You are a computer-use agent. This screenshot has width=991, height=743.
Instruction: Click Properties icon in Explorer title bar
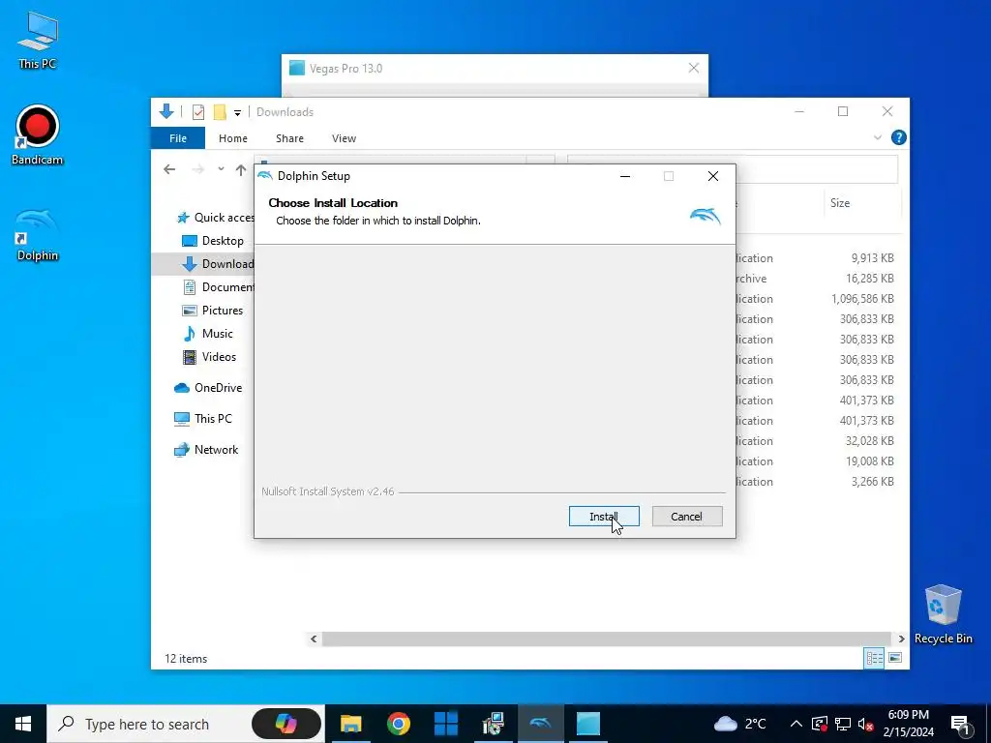click(x=198, y=112)
